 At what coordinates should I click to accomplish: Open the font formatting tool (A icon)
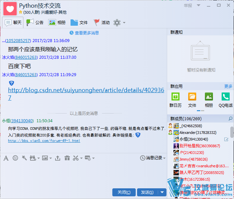tap(6, 158)
